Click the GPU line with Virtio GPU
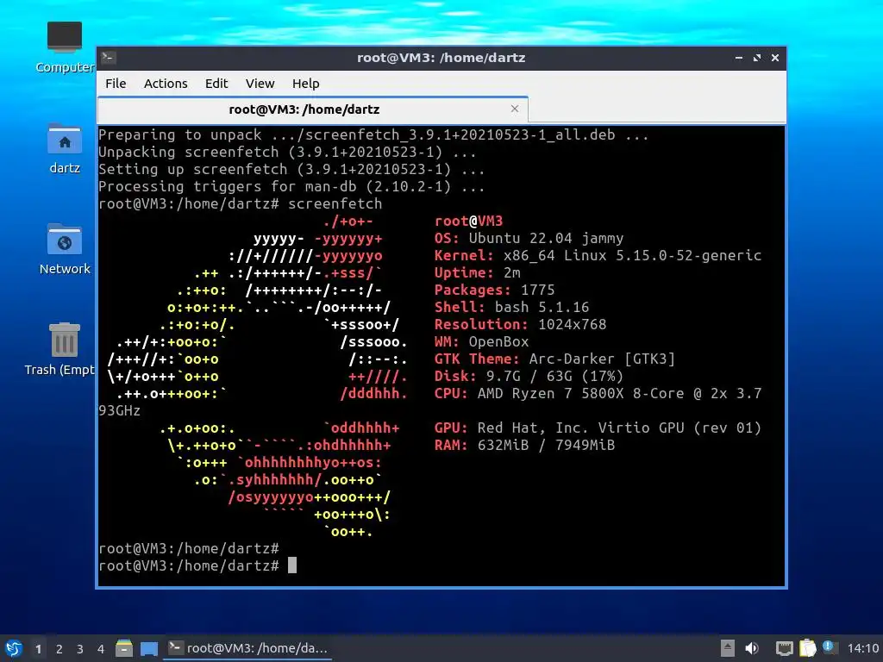Viewport: 883px width, 662px height. (x=598, y=428)
